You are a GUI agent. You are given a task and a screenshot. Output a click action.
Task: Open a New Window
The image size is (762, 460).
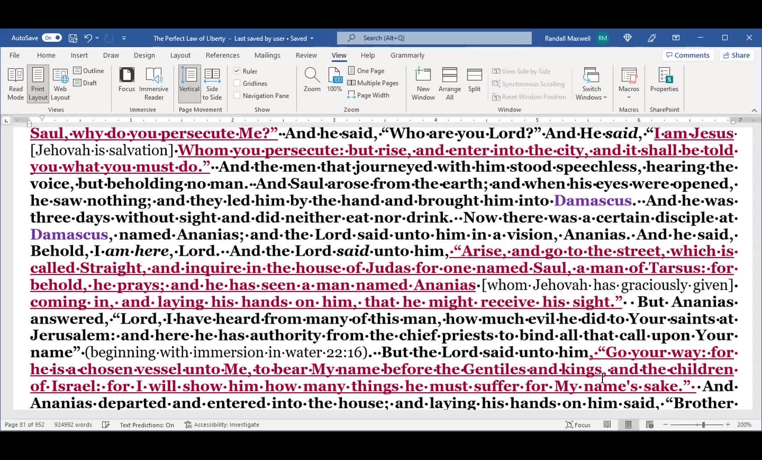[423, 84]
